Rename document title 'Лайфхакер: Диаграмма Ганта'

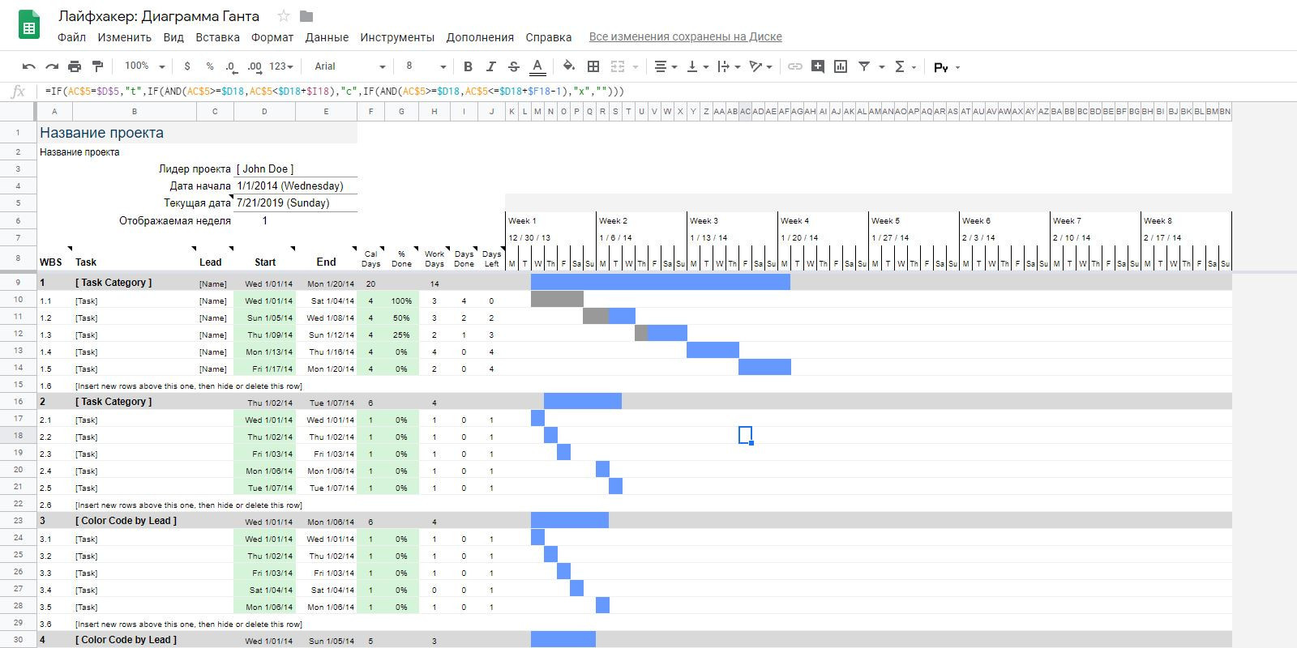(159, 16)
